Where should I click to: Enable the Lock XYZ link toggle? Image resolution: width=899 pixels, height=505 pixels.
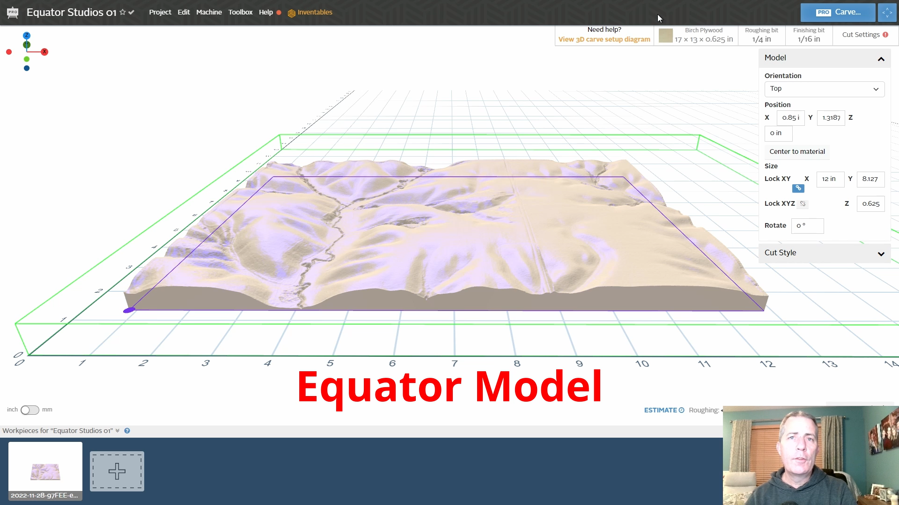point(803,203)
